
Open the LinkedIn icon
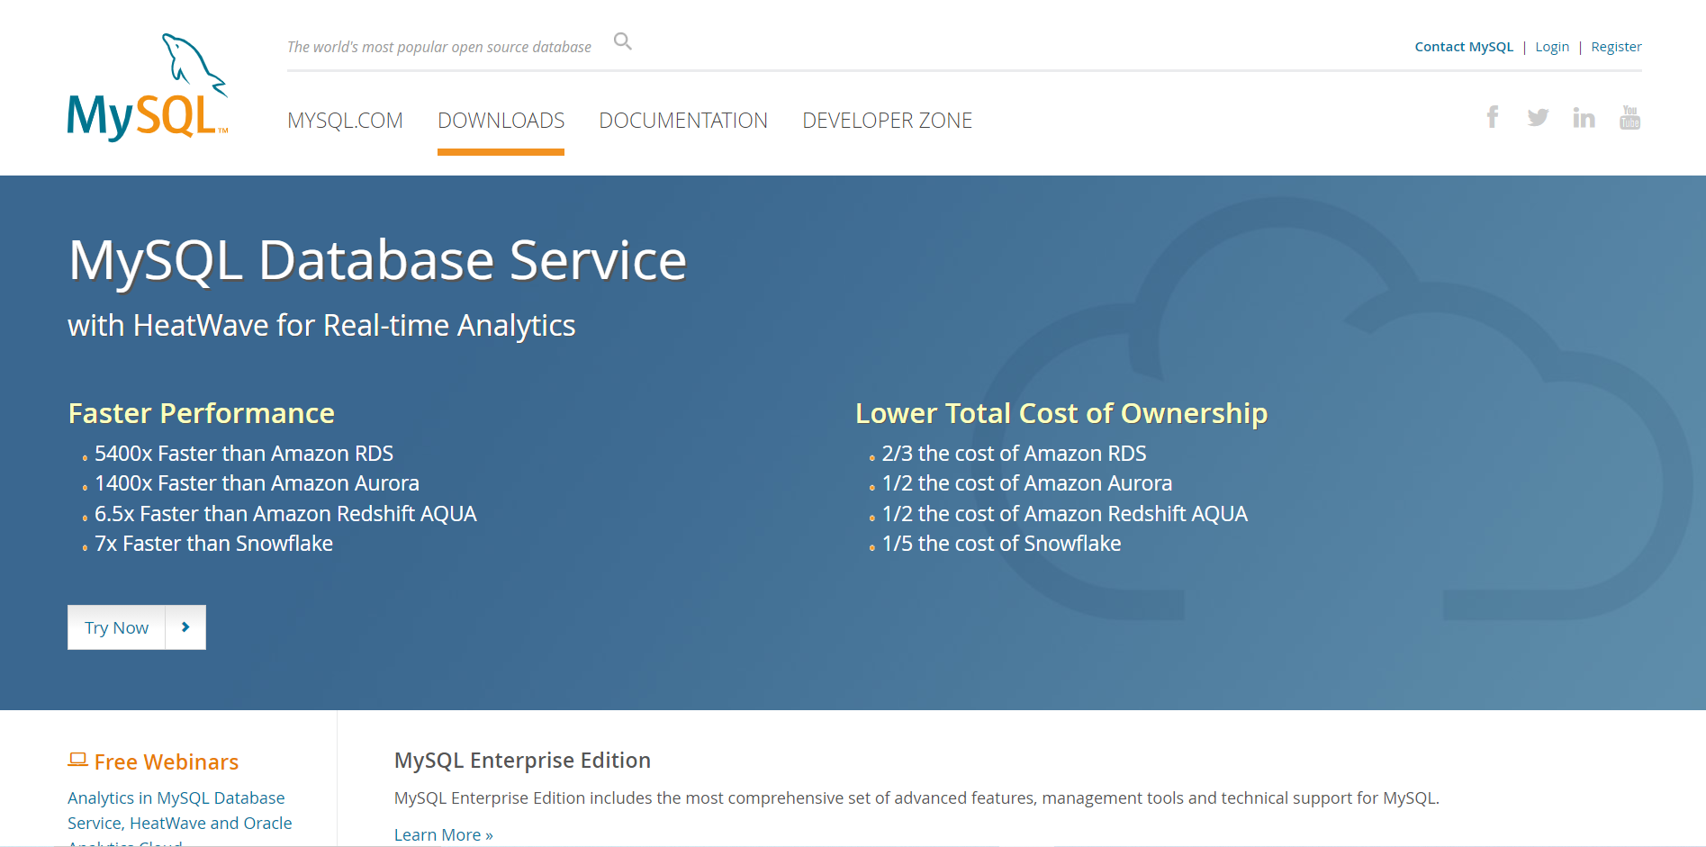click(1584, 117)
